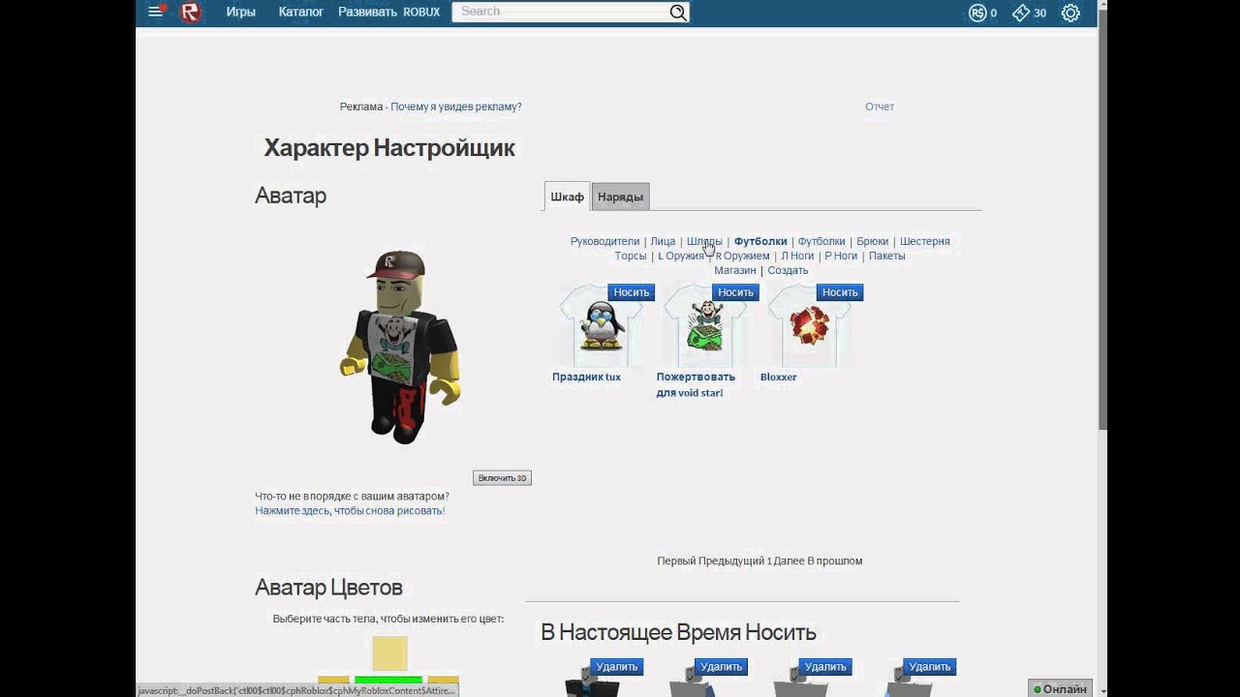Viewport: 1240px width, 697px height.
Task: Select the Руководители category
Action: [604, 241]
